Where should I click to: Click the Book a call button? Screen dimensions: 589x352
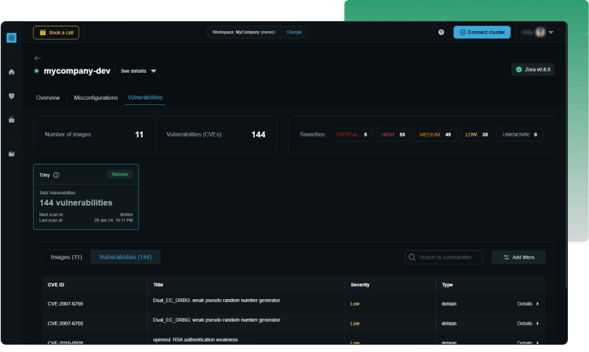click(x=56, y=32)
